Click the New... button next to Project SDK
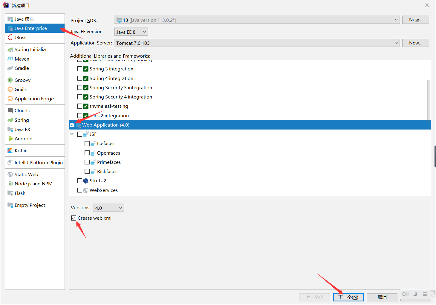The height and width of the screenshot is (305, 436). pos(415,20)
